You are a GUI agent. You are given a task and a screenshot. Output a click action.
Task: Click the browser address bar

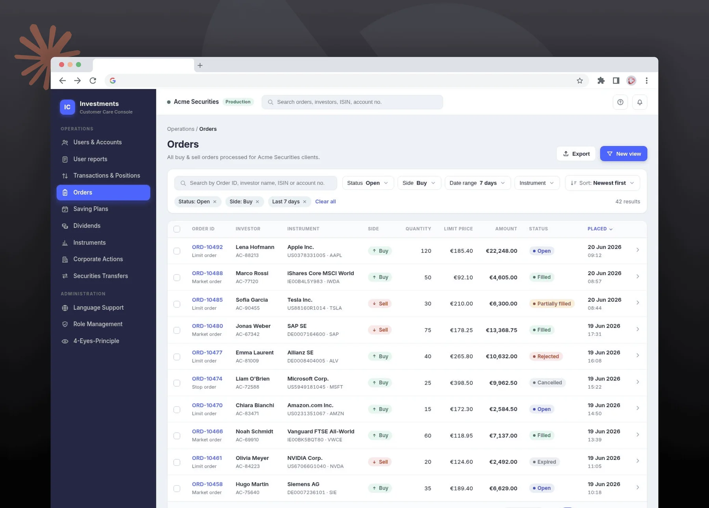pyautogui.click(x=347, y=81)
